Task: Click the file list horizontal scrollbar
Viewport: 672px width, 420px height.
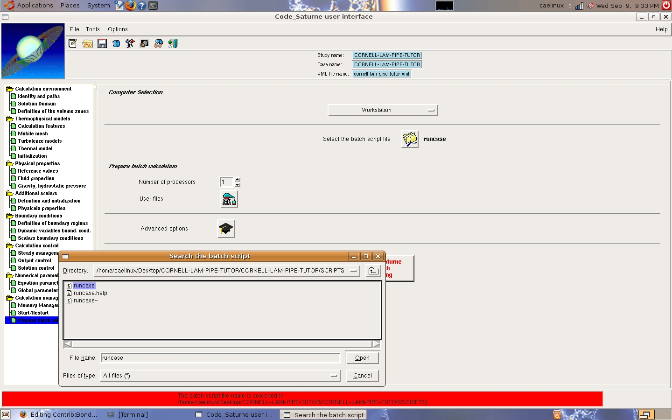Action: click(222, 344)
